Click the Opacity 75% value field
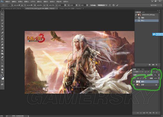163x117 pixels. coord(156,75)
